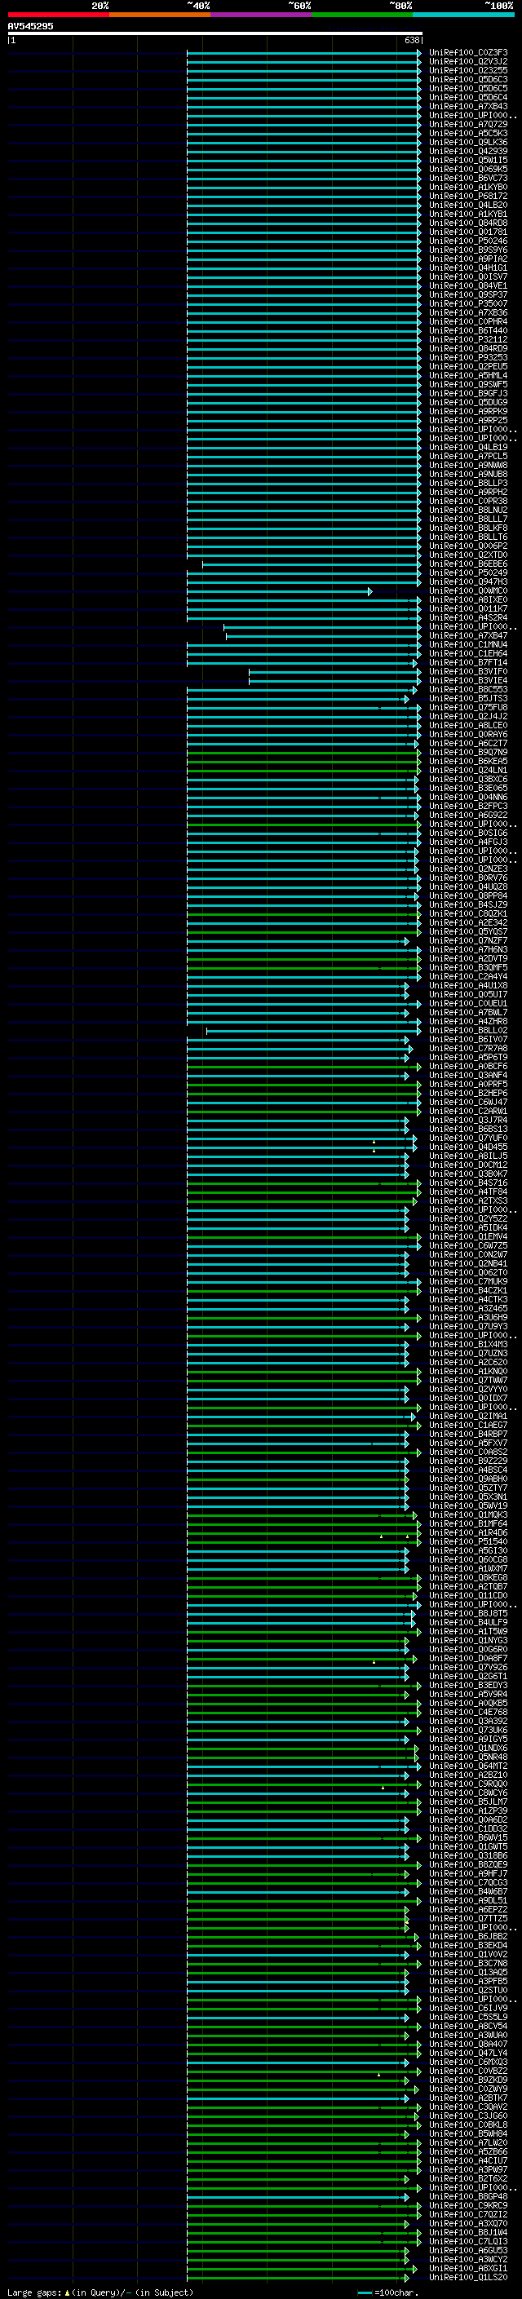The image size is (522, 2299).
Task: Select hit label UniRef100_C2A4Y4
Action: click(467, 977)
